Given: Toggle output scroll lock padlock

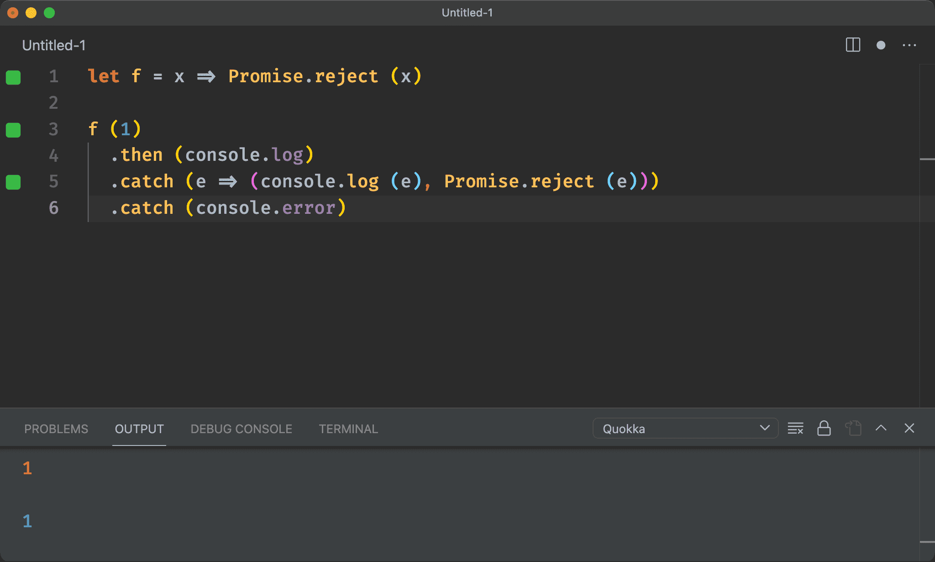Looking at the screenshot, I should pos(824,429).
